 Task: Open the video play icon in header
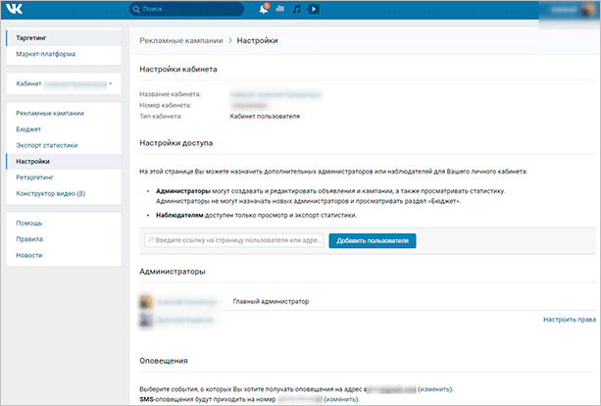click(x=314, y=9)
